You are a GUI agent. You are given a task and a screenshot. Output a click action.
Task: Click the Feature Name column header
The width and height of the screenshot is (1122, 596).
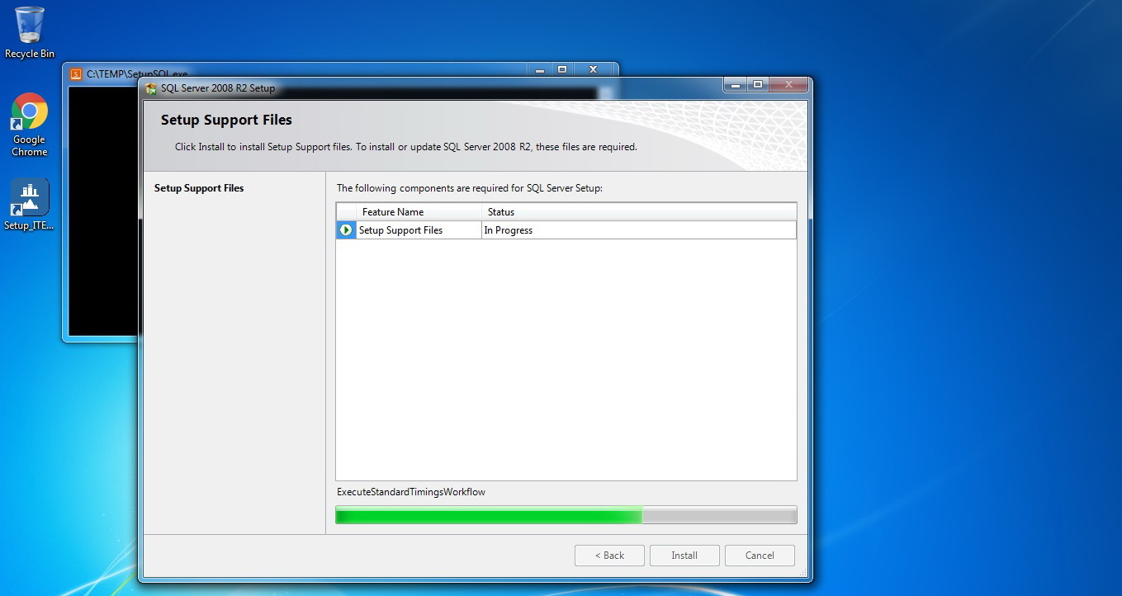(419, 212)
